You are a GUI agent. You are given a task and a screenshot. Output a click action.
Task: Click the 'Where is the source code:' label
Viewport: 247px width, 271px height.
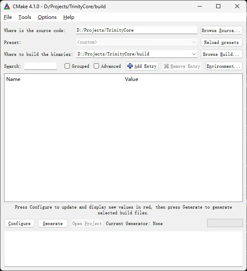tap(35, 31)
